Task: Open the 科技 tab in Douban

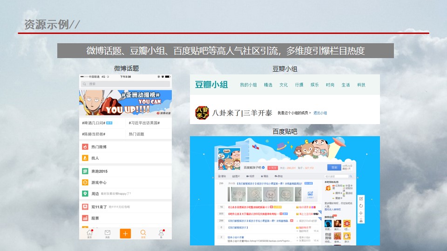Action: (361, 85)
